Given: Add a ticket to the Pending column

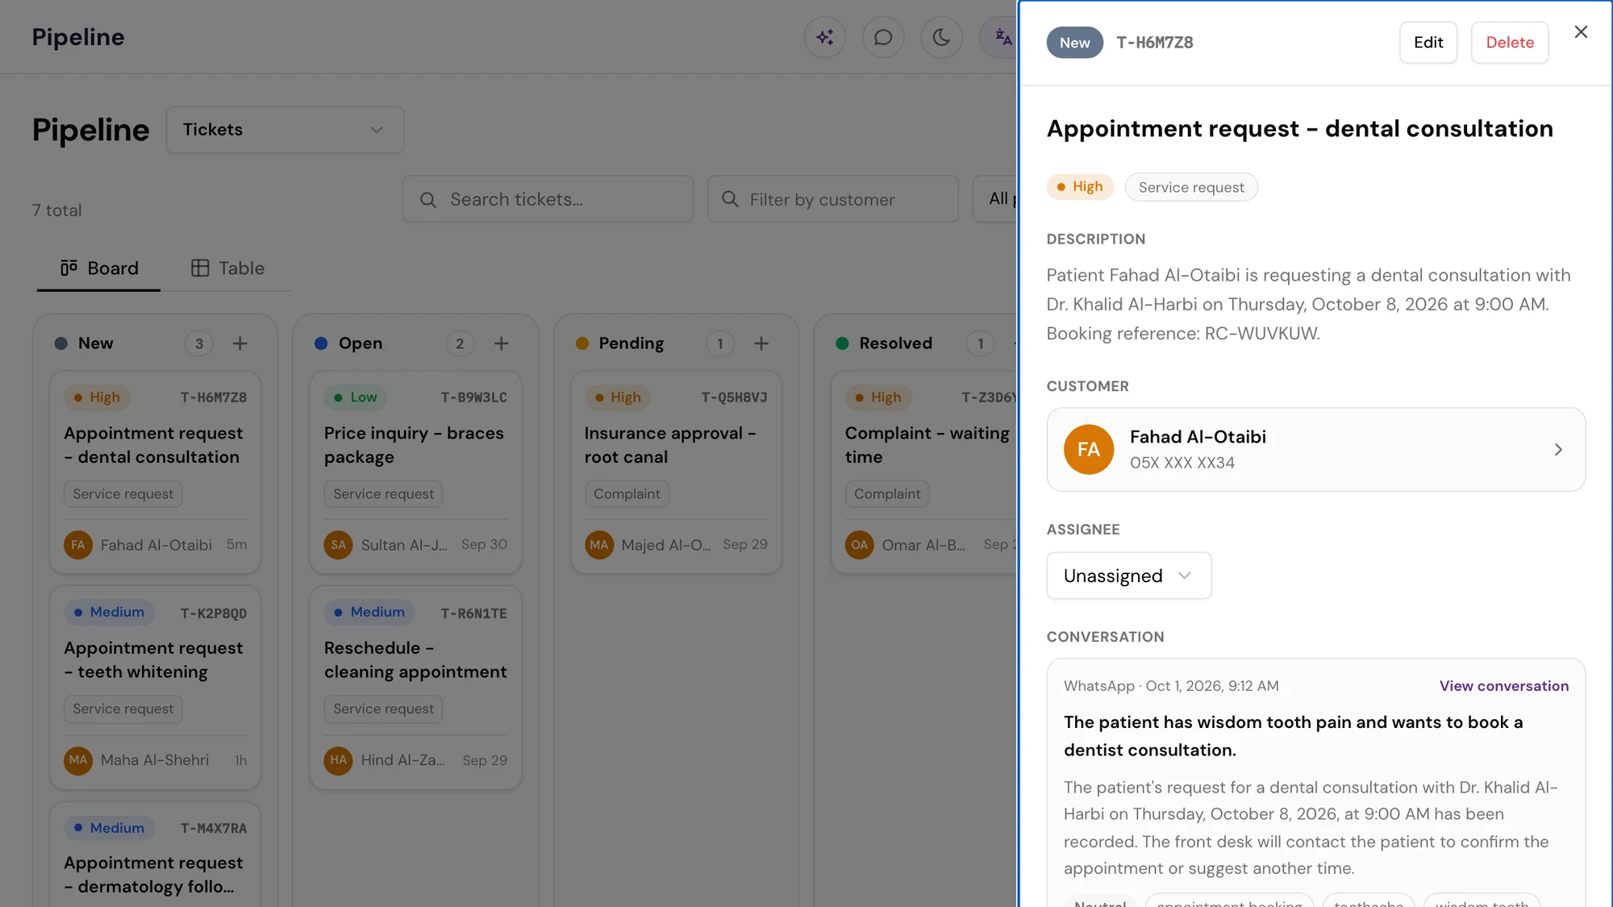Looking at the screenshot, I should pos(761,343).
